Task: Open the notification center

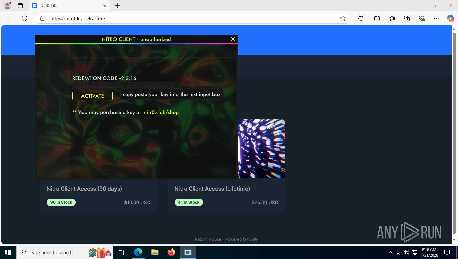Action: [447, 252]
